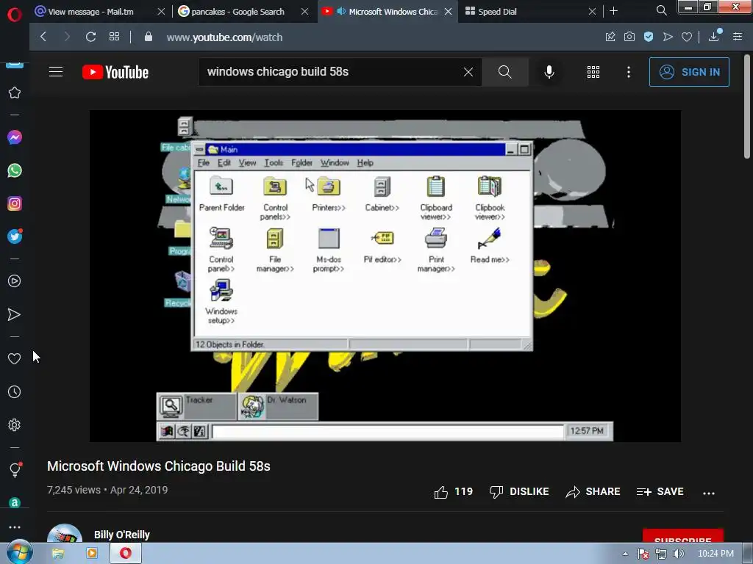Show hidden tray icons arrow
Screen dimensions: 753x564
[625, 554]
